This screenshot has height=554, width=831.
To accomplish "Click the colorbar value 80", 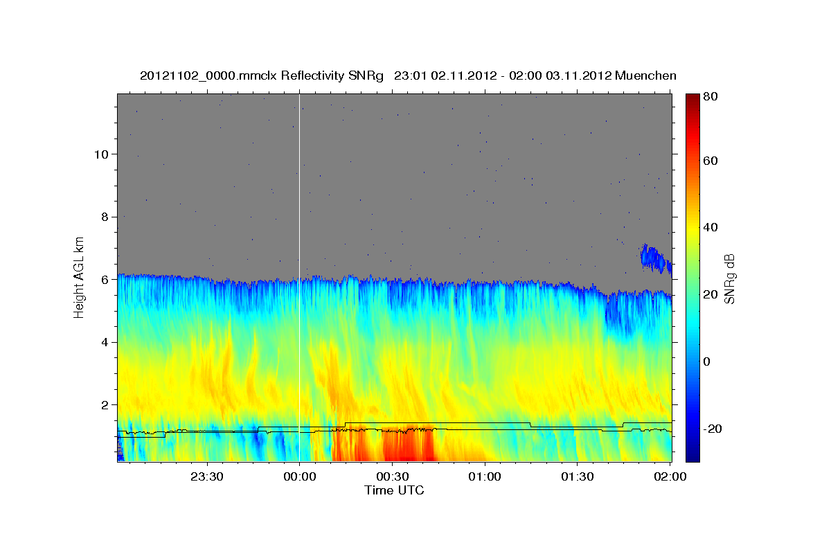I will pyautogui.click(x=711, y=97).
